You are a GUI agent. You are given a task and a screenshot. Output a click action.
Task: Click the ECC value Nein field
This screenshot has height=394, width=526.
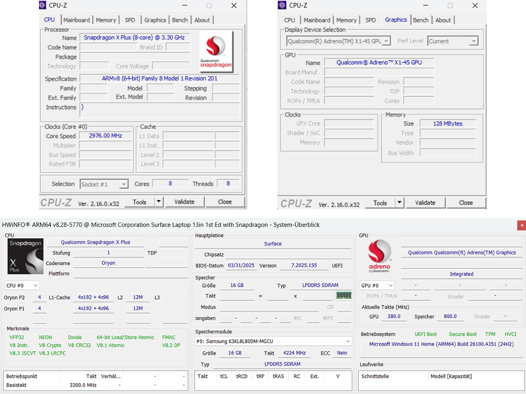(342, 353)
